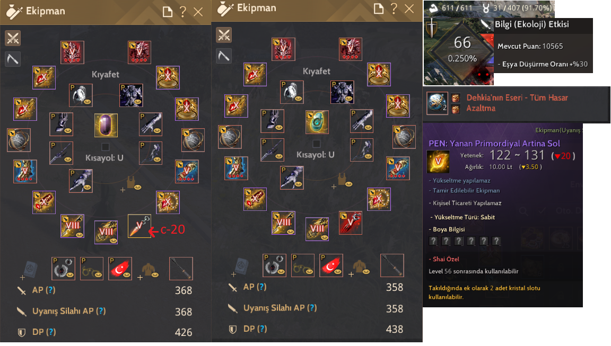Select the orange dagger sub-weapon marked c-20
Viewport: 611px width, 346px height.
pyautogui.click(x=139, y=226)
